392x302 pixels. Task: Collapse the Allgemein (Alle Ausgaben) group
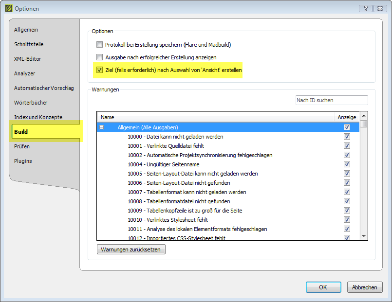tap(102, 127)
